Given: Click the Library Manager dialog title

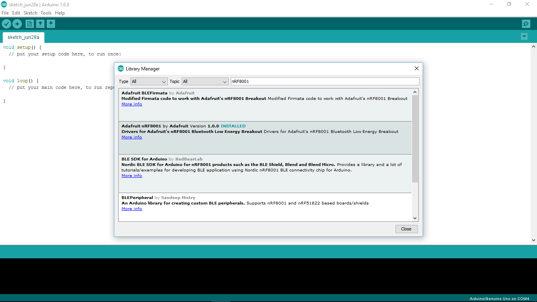Looking at the screenshot, I should [143, 69].
